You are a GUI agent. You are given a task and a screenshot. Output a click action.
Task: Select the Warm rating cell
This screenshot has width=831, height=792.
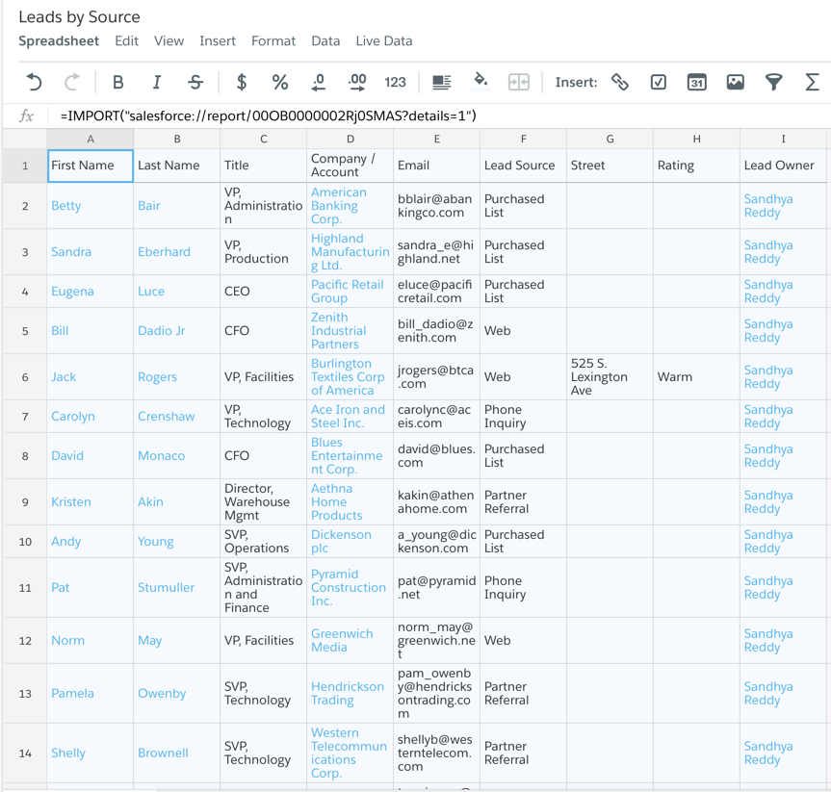[696, 376]
